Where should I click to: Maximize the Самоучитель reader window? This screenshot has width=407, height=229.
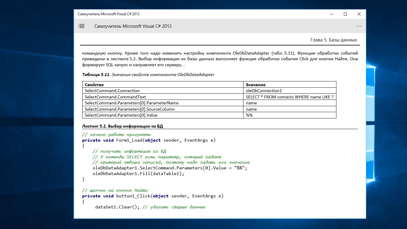[345, 14]
